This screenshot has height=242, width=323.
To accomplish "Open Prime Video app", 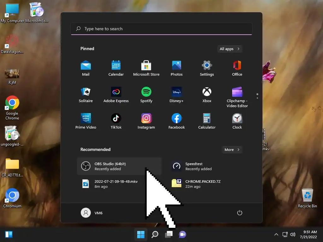I will point(86,121).
